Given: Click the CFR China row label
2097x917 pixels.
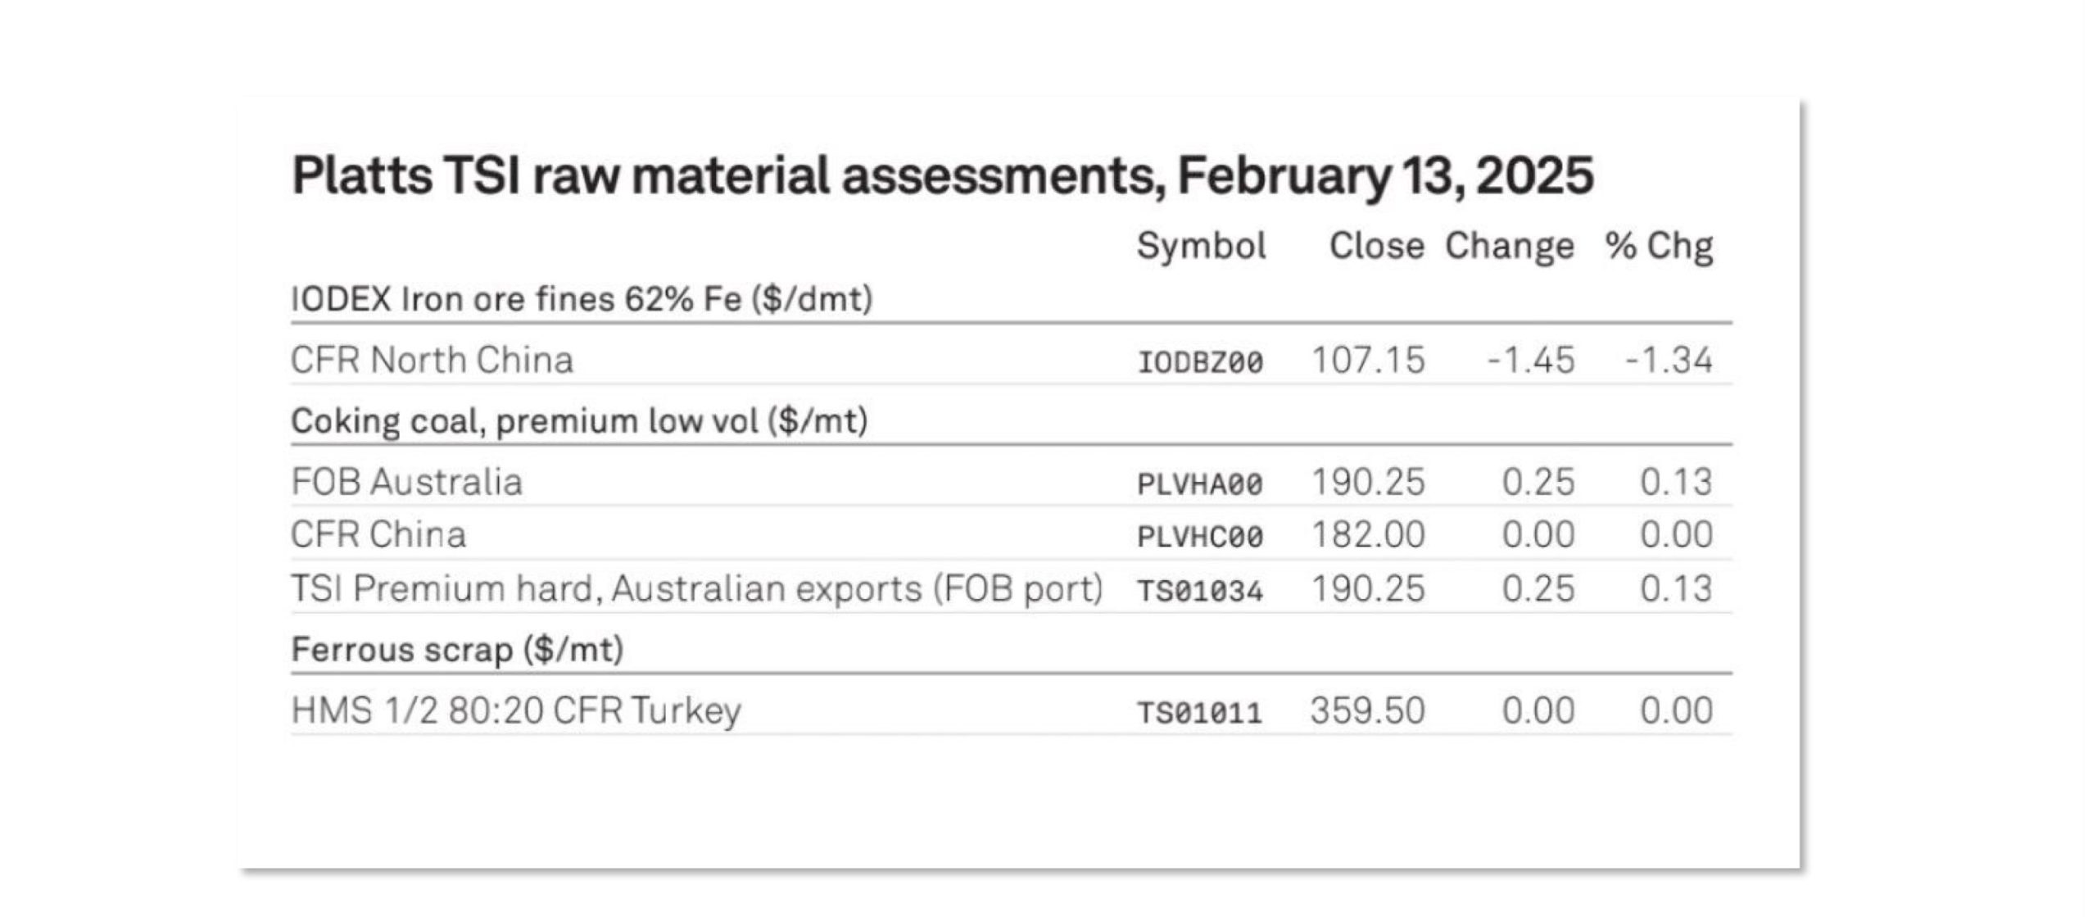Looking at the screenshot, I should pyautogui.click(x=378, y=535).
